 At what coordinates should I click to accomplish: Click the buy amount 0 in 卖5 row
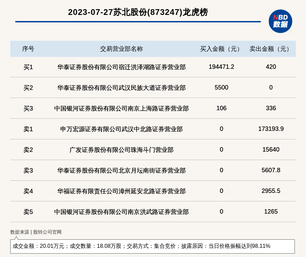[221, 212]
